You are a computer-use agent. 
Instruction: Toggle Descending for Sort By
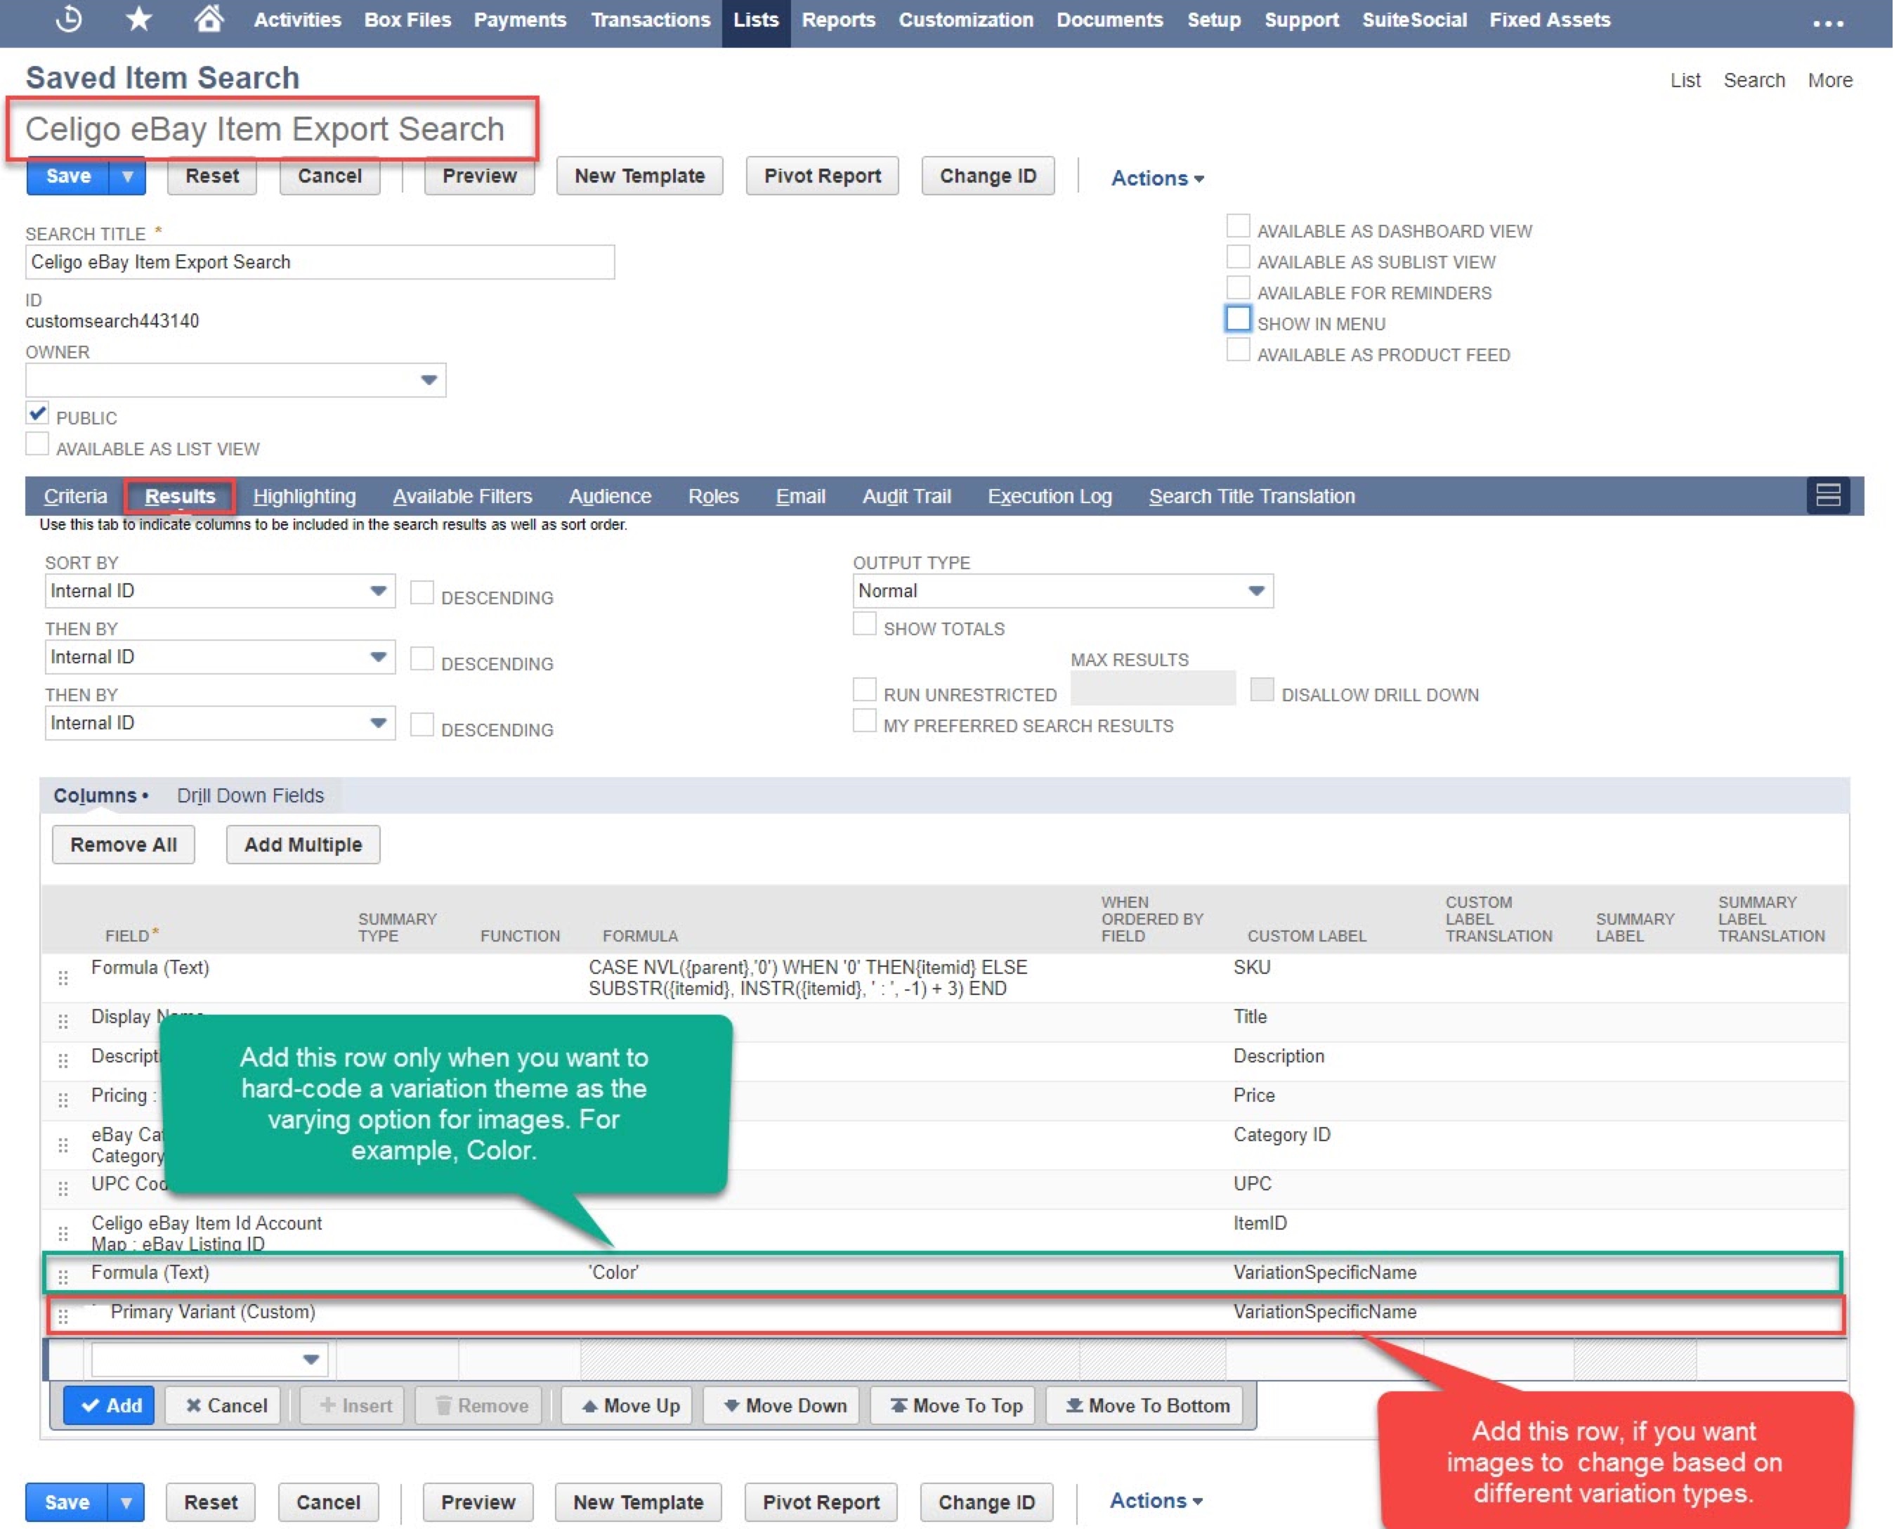[x=422, y=593]
